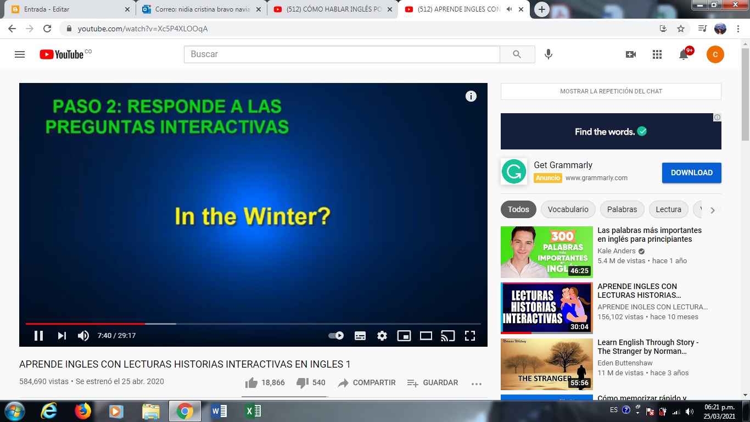Install app icon in address bar
750x422 pixels.
[x=663, y=29]
